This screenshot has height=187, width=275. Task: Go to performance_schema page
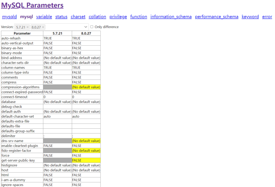(217, 16)
